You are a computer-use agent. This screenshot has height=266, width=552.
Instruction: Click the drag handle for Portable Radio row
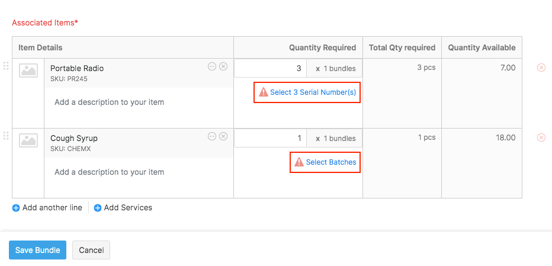pos(6,66)
